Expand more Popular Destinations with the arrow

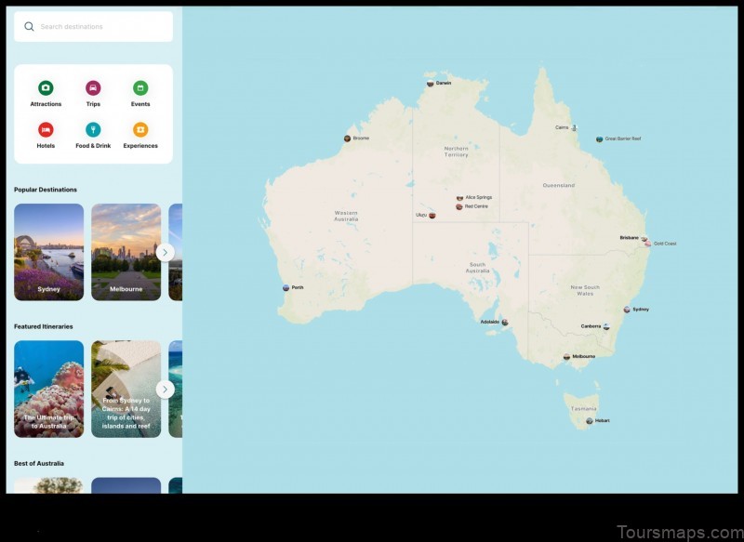click(x=166, y=252)
